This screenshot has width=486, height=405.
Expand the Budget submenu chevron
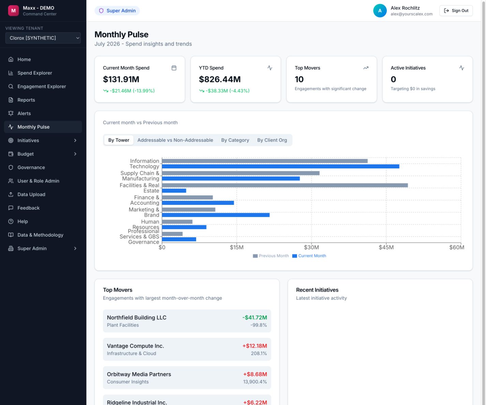[x=75, y=154]
